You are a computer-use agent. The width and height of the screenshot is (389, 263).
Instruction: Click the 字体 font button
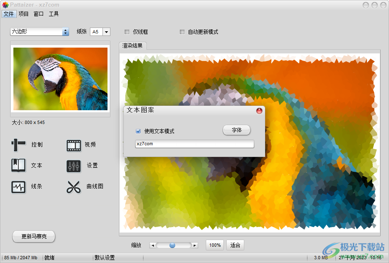[236, 130]
